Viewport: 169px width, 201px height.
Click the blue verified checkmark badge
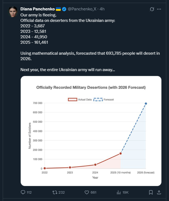pos(64,9)
